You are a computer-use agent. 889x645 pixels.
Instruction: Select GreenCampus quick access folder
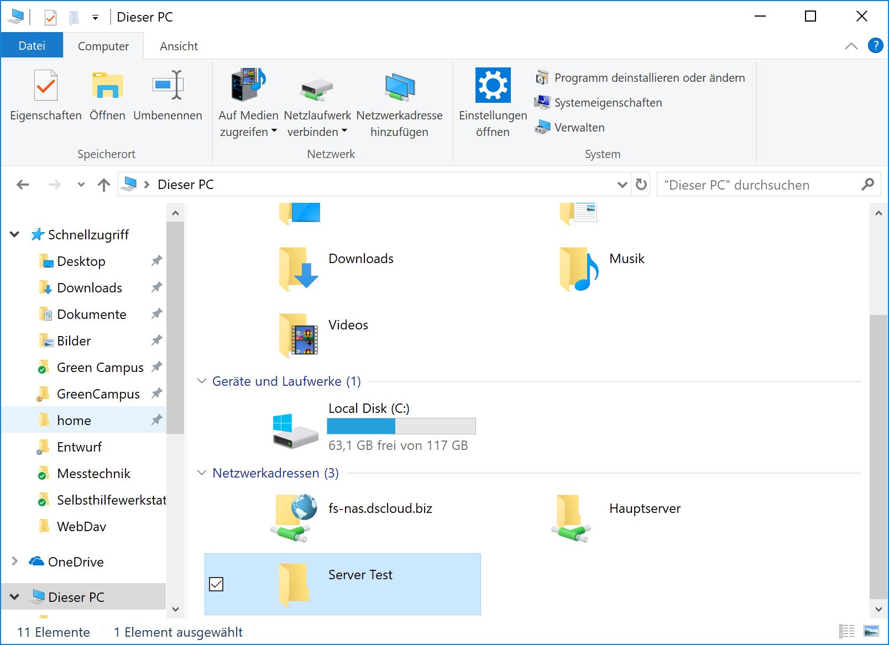click(98, 394)
